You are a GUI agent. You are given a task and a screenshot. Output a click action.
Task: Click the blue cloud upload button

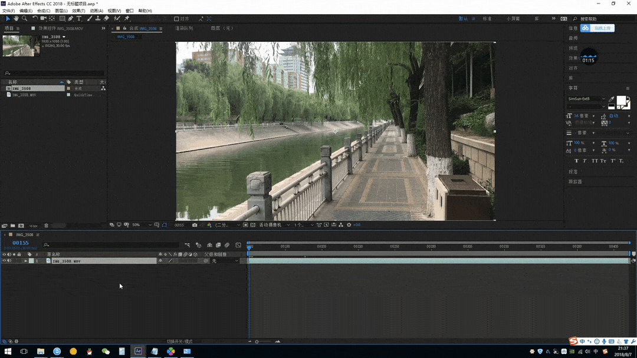pyautogui.click(x=597, y=28)
